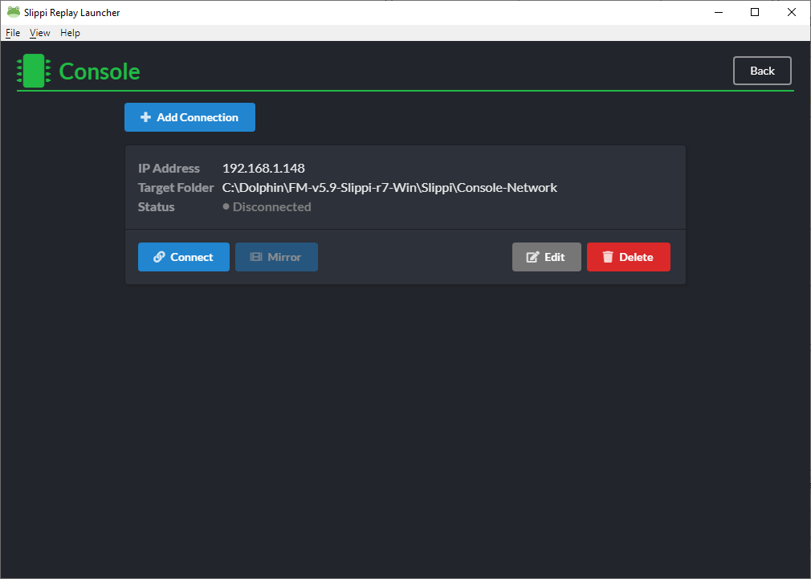Click the IP Address label
Screen dimensions: 811x579
169,168
